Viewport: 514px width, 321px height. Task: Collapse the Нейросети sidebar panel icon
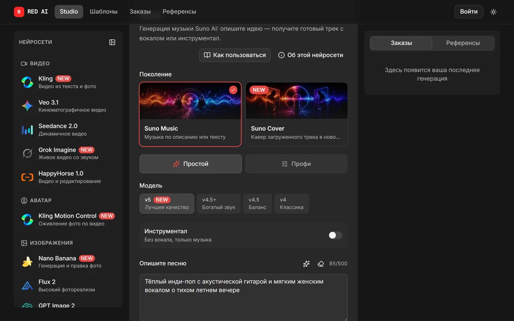point(112,42)
